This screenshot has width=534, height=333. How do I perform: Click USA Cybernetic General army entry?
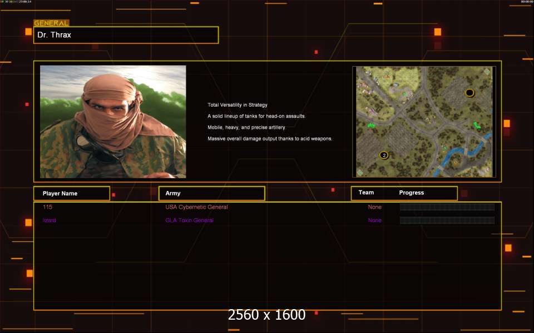(x=196, y=207)
